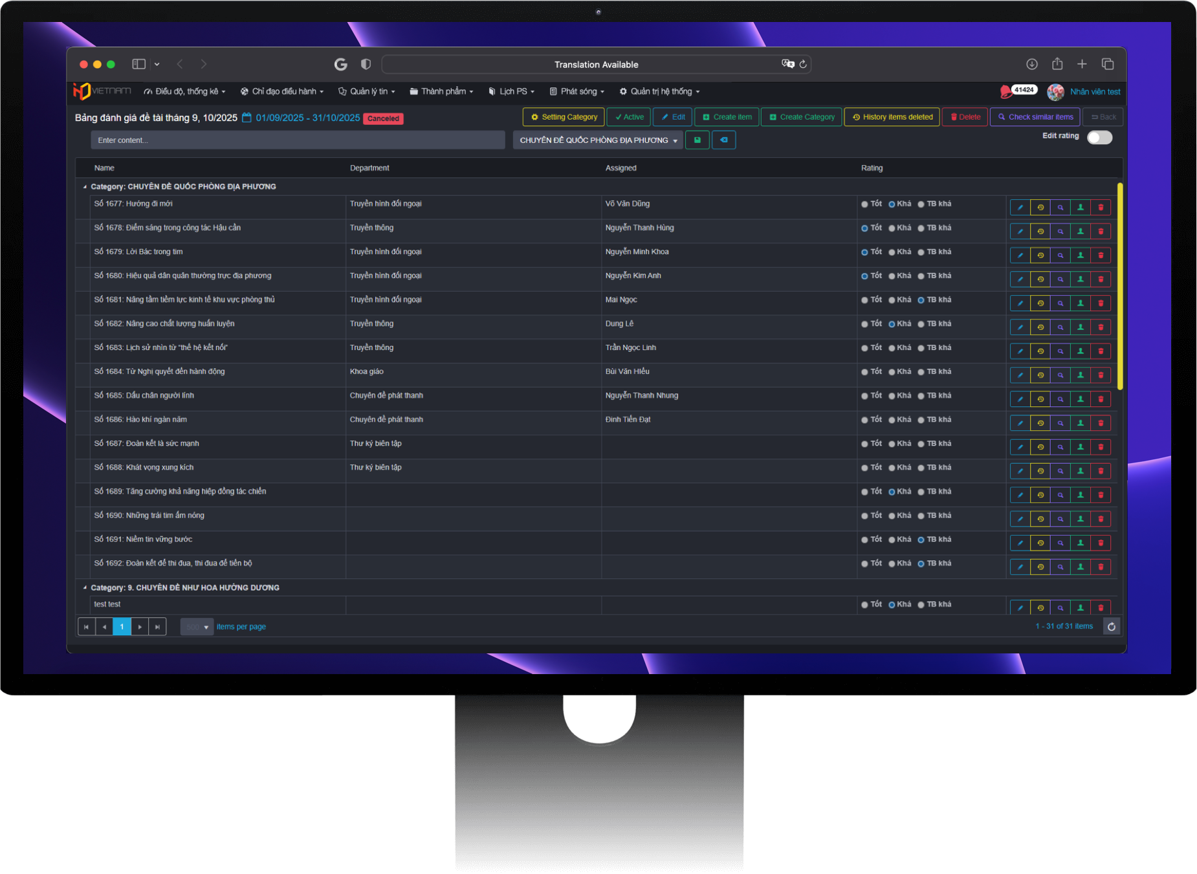Viewport: 1197px width, 874px height.
Task: Select the Tốt rating for Số 1682
Action: (865, 324)
